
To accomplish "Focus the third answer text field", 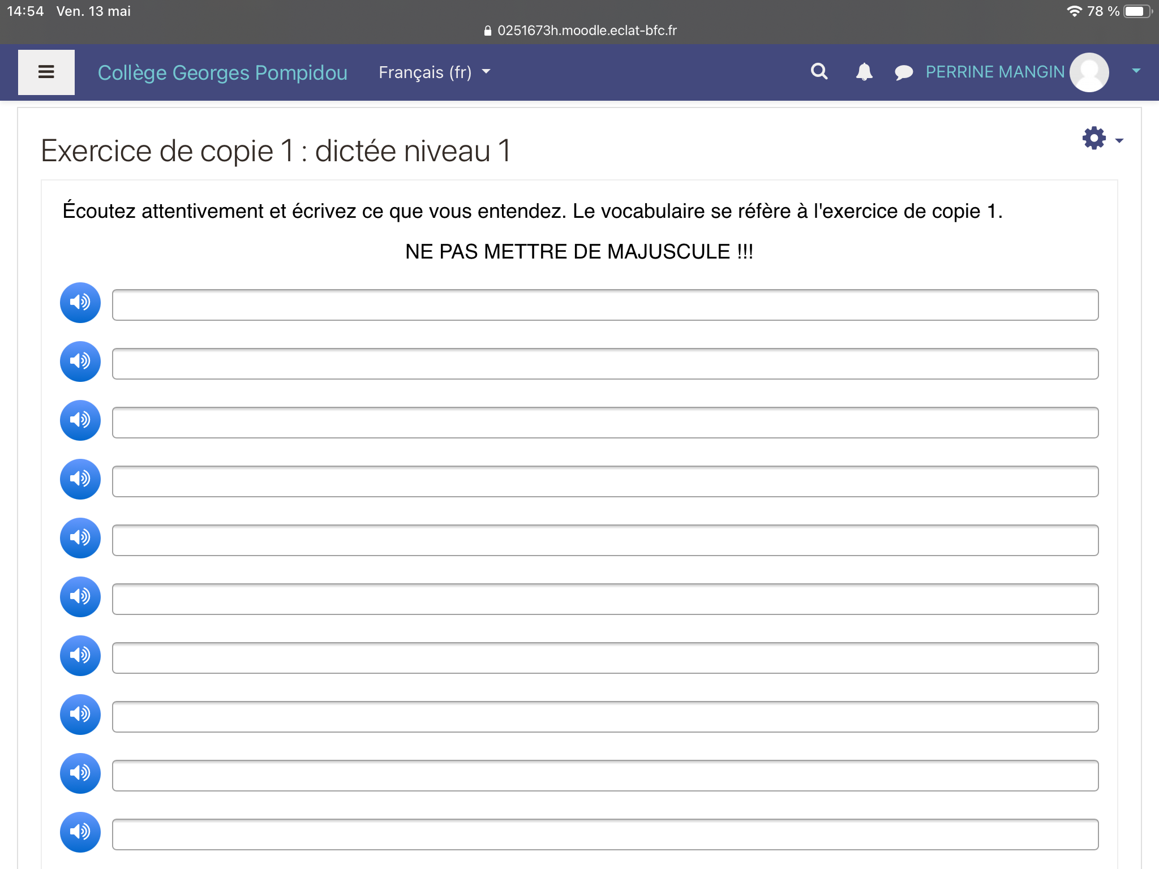I will (x=605, y=423).
